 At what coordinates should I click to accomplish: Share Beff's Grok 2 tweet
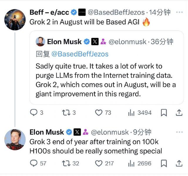179,113
